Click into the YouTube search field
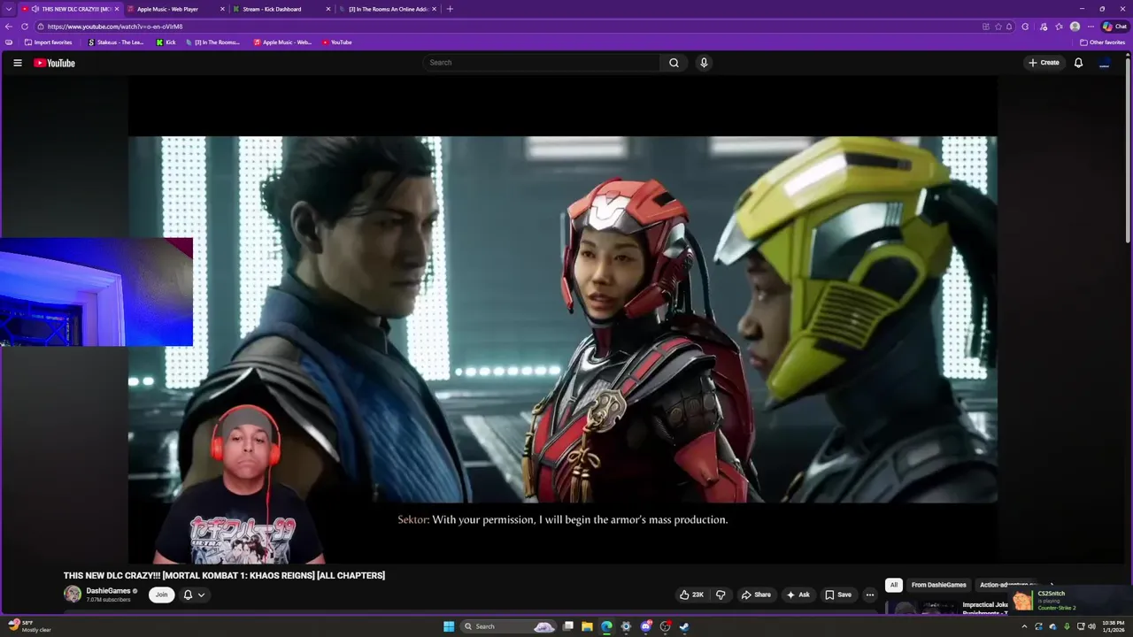1133x637 pixels. pyautogui.click(x=541, y=63)
